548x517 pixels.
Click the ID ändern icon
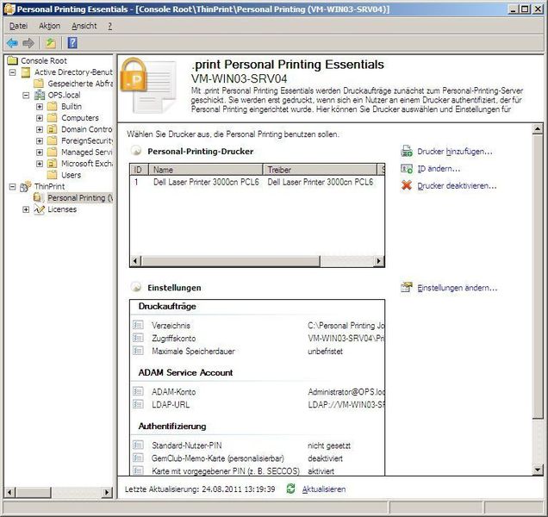click(x=407, y=169)
